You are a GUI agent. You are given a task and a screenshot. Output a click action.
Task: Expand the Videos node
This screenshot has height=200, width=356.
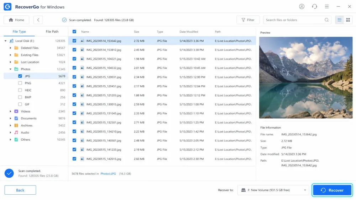point(10,112)
